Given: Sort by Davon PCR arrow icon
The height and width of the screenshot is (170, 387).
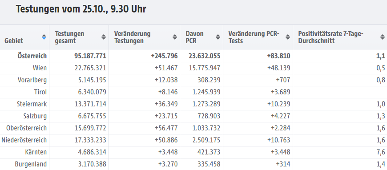Looking at the screenshot, I should [218, 37].
